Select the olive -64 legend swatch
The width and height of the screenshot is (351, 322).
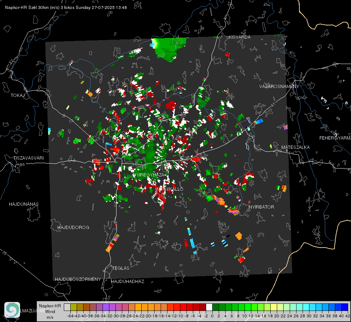click(73, 307)
